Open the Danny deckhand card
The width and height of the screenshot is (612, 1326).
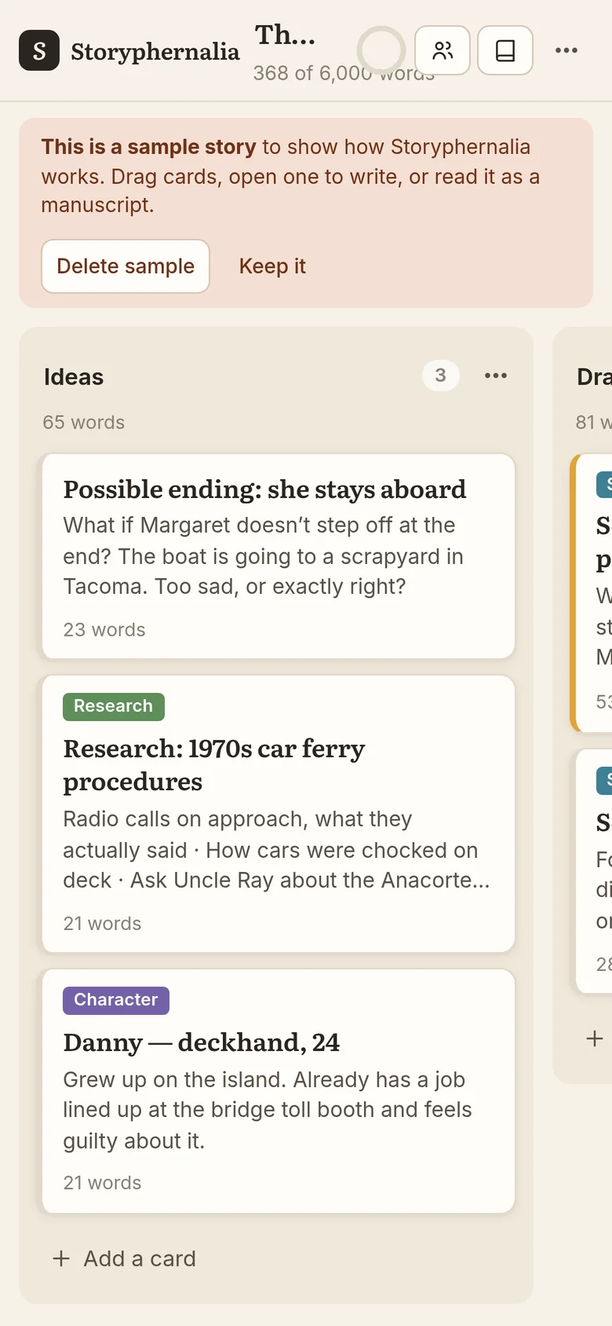[x=279, y=1091]
